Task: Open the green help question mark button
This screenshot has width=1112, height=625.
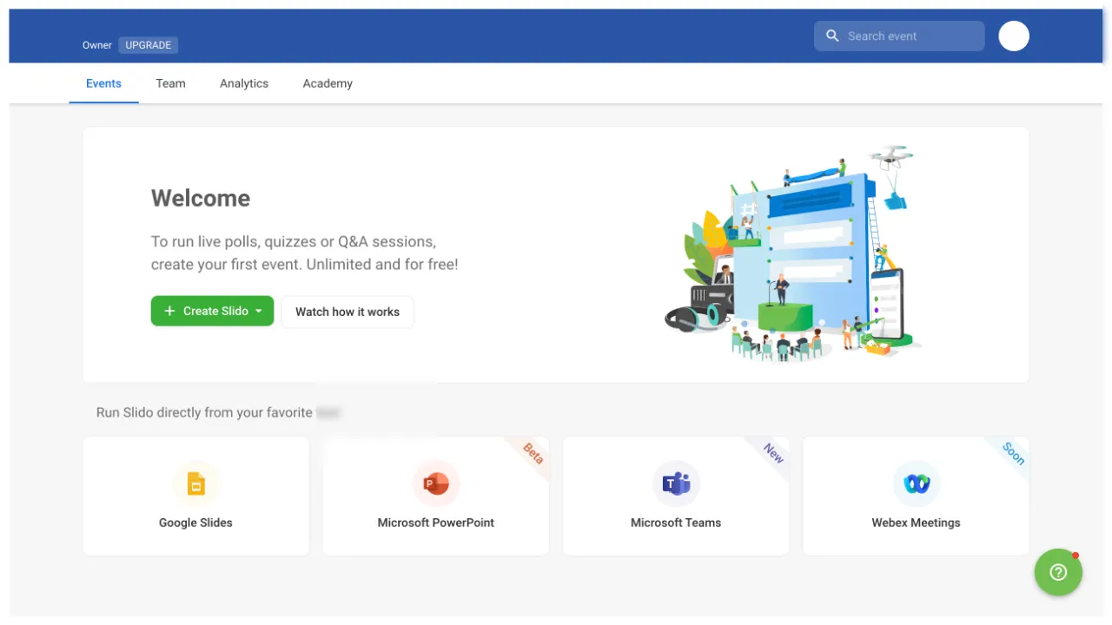Action: point(1057,572)
